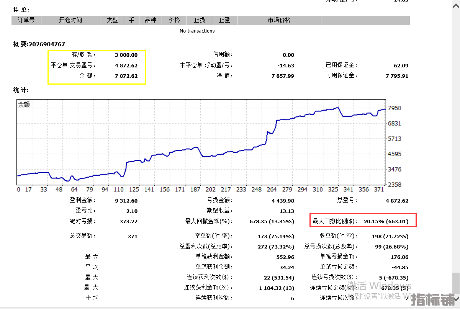This screenshot has width=460, height=309.
Task: Select the 平仓单 交易盈亏 value 4 872.62
Action: tap(126, 65)
